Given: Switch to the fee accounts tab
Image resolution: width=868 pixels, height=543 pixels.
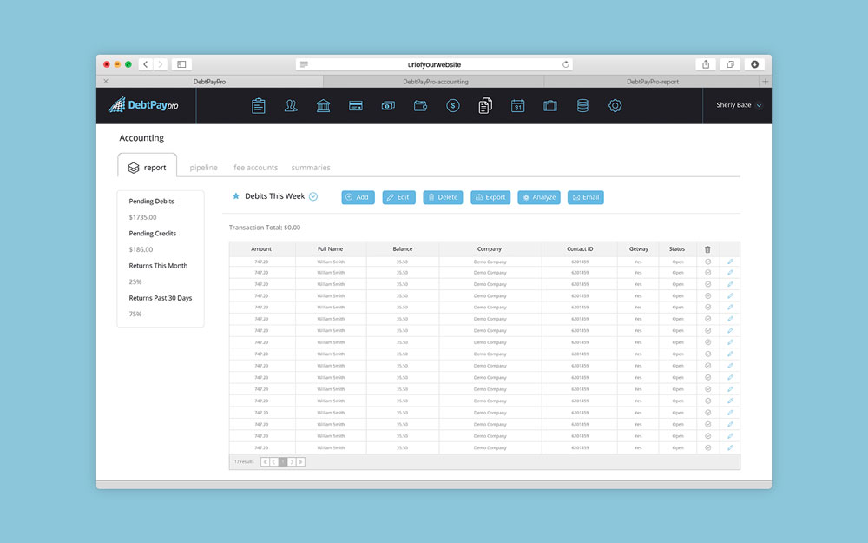Looking at the screenshot, I should tap(256, 168).
